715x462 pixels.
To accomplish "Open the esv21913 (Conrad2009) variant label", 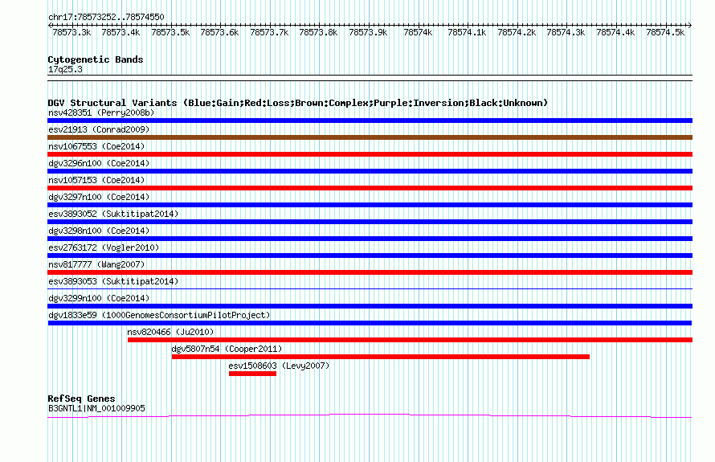I will coord(99,129).
